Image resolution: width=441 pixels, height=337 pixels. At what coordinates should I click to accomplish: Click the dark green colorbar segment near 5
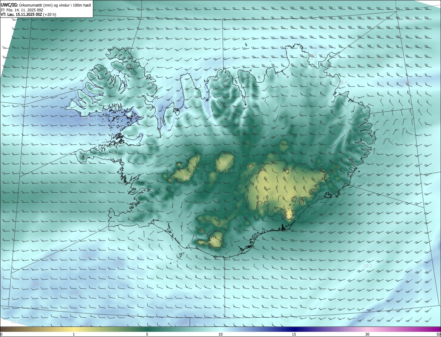(147, 329)
